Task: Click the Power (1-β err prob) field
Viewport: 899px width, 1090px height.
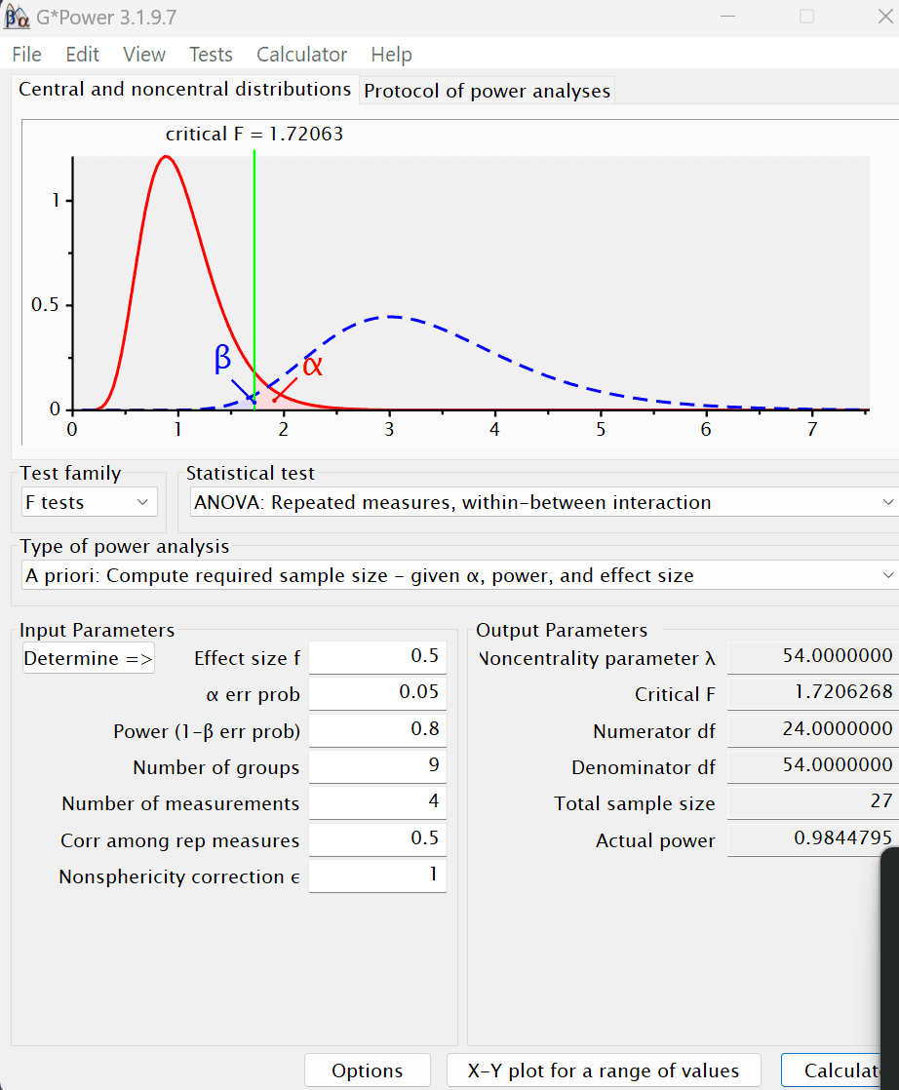Action: tap(377, 730)
